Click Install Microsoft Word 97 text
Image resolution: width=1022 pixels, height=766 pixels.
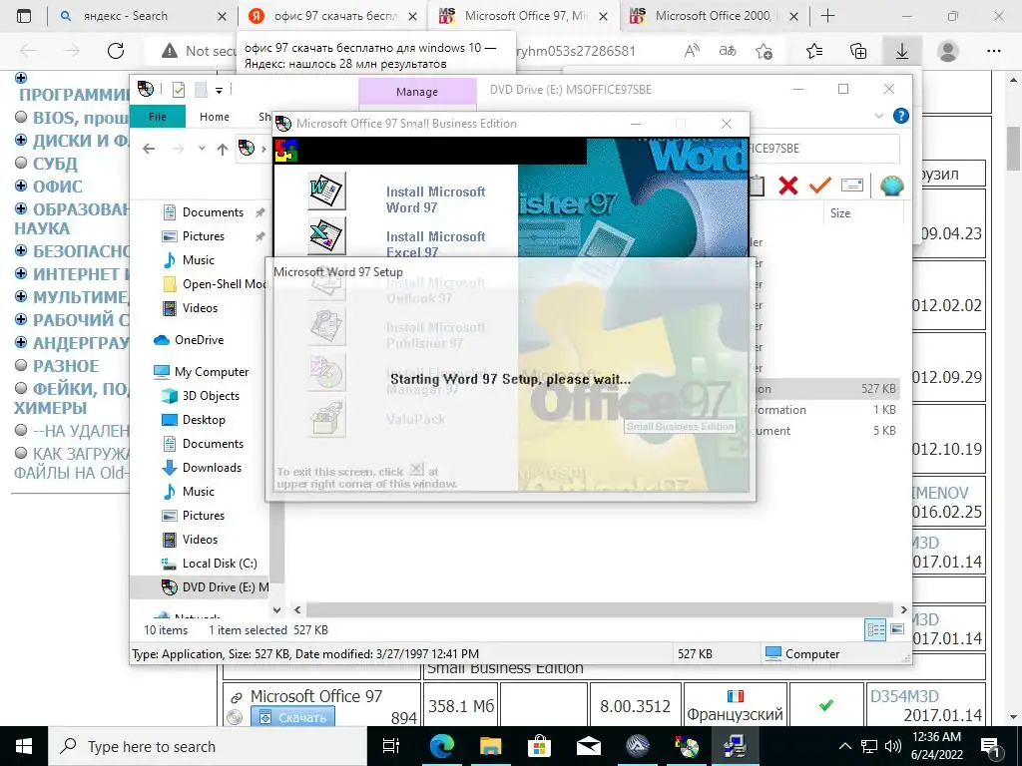[x=435, y=199]
